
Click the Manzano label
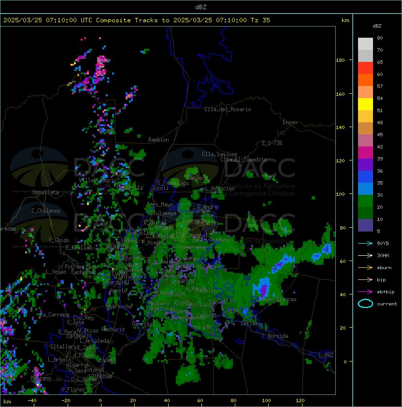point(41,378)
